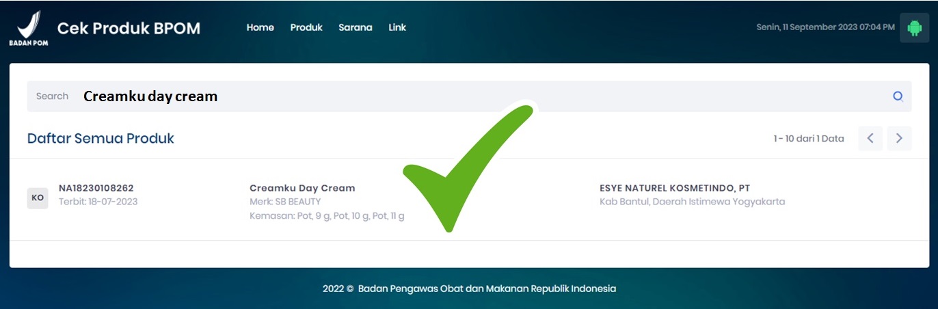Click the 1 - 10 dari 1 Data counter
The height and width of the screenshot is (309, 938).
(809, 138)
